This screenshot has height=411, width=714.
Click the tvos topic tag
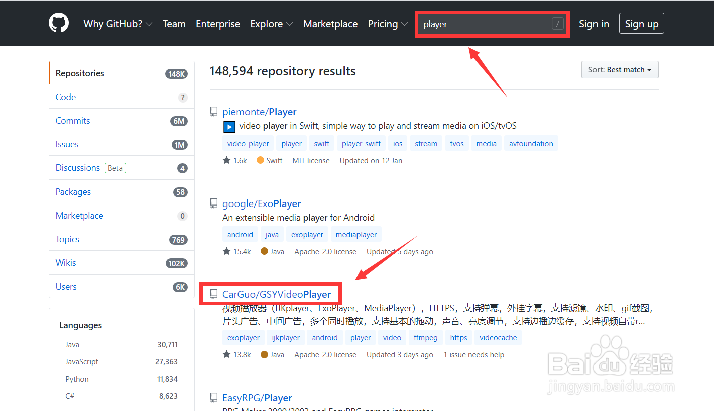tap(457, 144)
